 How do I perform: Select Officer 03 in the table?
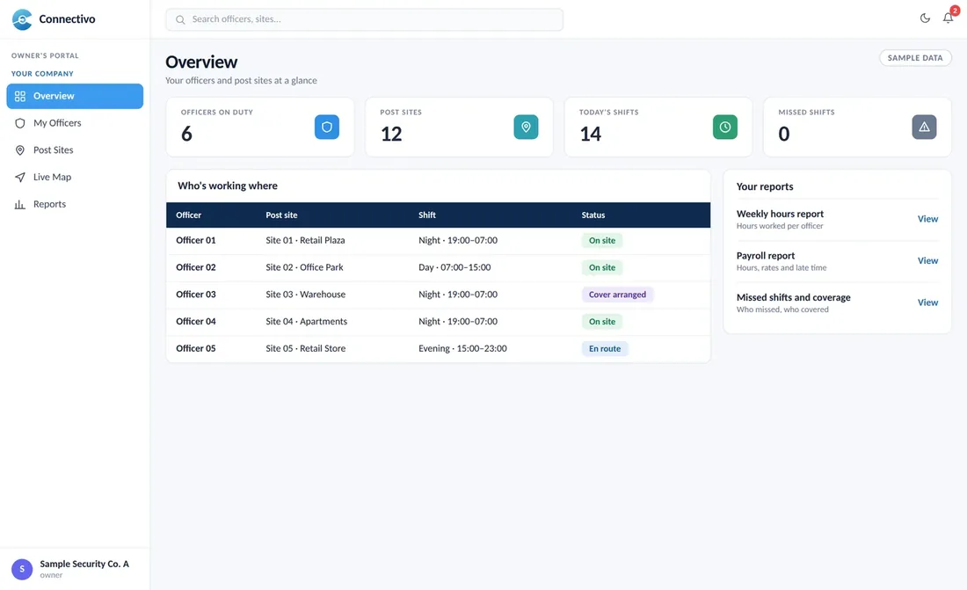(196, 295)
